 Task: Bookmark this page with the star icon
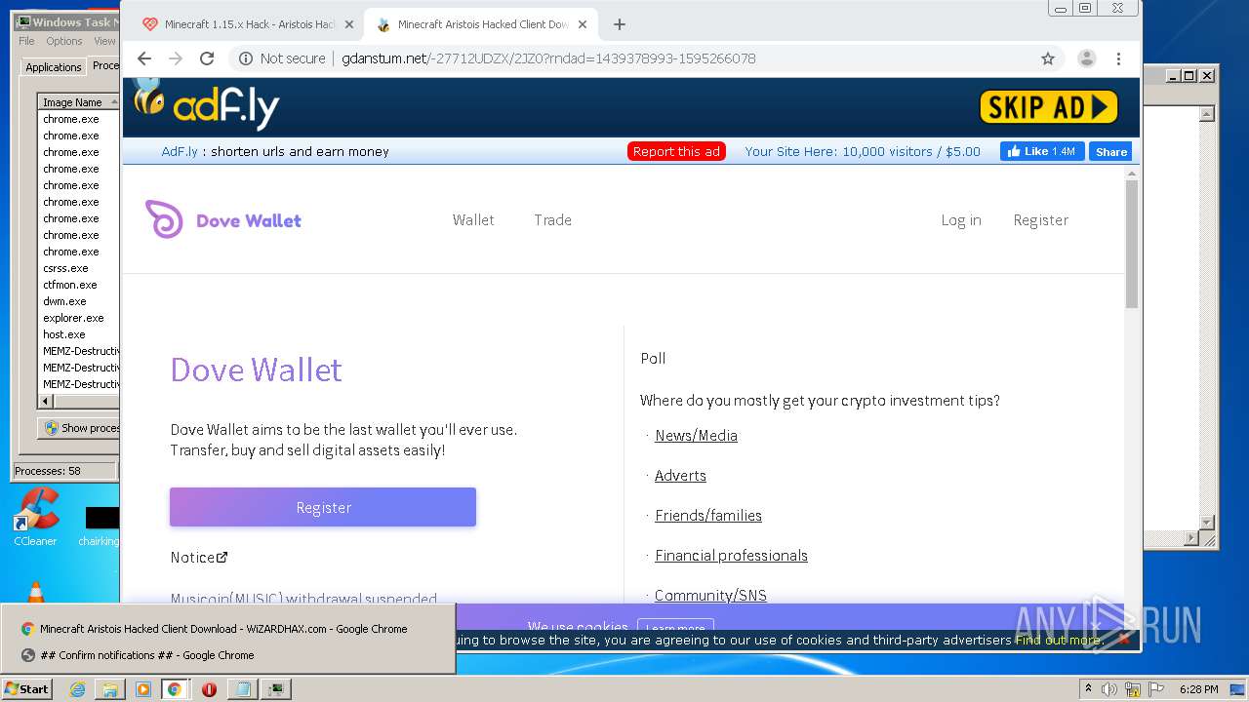click(1048, 58)
